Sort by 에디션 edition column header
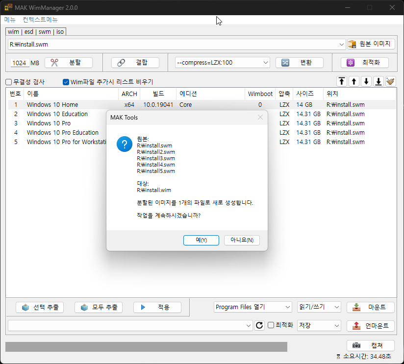The height and width of the screenshot is (364, 404). pos(210,94)
